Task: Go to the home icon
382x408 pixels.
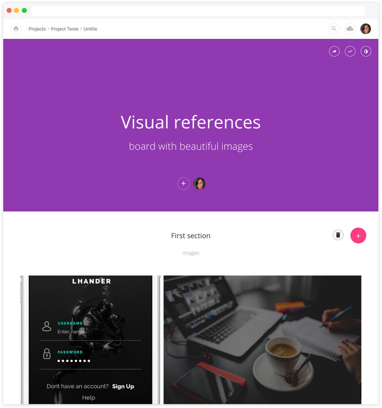Action: pos(16,29)
